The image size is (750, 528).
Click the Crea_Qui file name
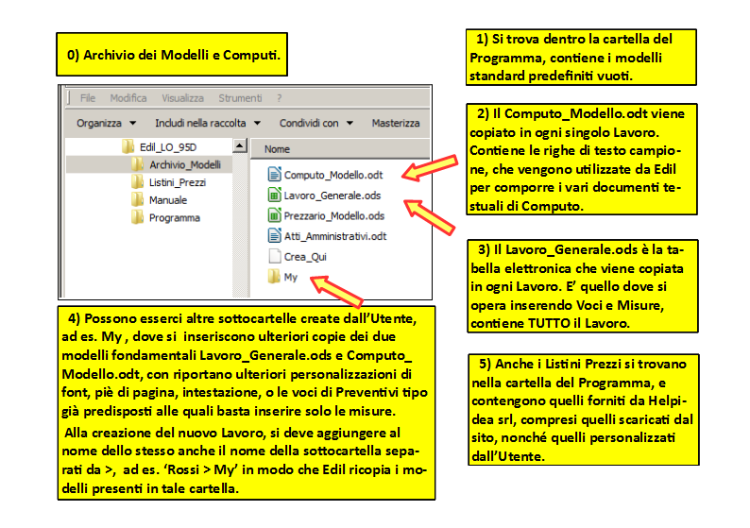(x=305, y=257)
